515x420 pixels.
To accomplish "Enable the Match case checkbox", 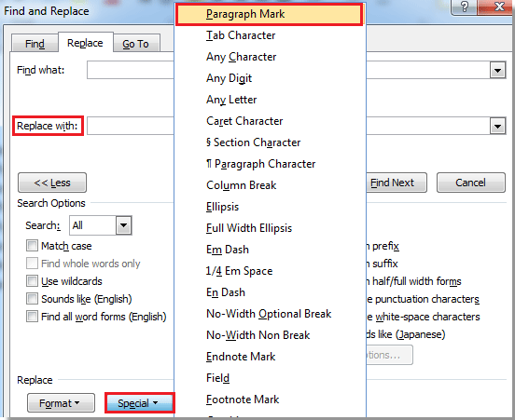I will tap(32, 246).
